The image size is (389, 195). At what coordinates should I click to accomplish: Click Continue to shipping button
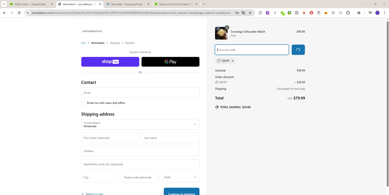coord(182,192)
